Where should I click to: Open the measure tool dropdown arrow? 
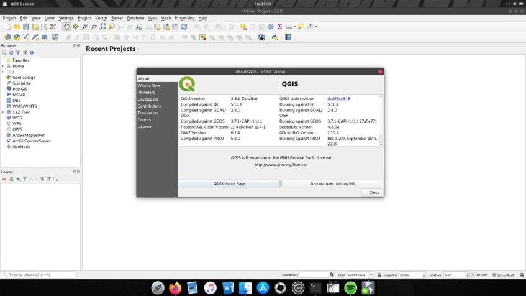pos(294,27)
